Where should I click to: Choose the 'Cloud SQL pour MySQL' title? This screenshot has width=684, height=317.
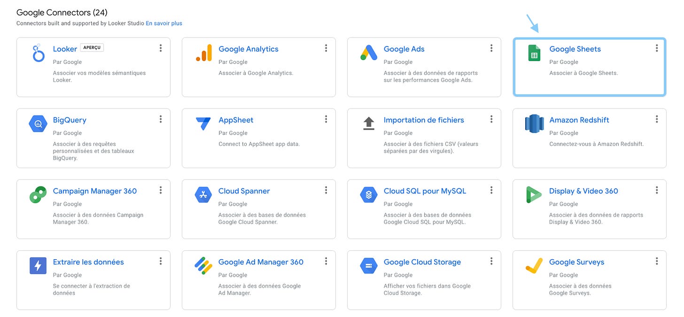425,191
